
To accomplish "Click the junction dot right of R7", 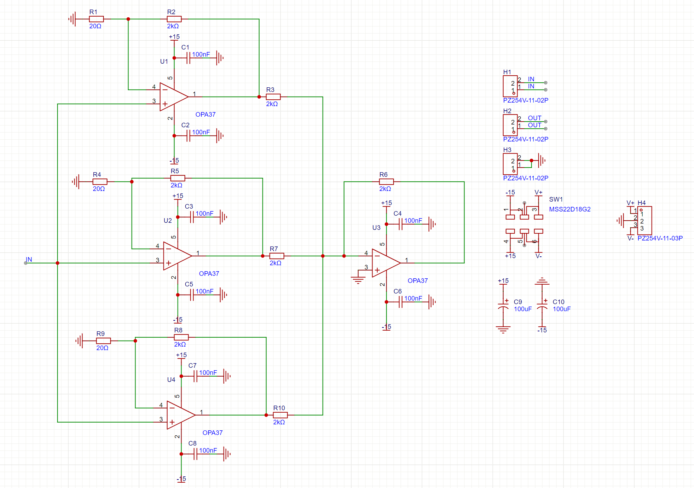I will 323,256.
